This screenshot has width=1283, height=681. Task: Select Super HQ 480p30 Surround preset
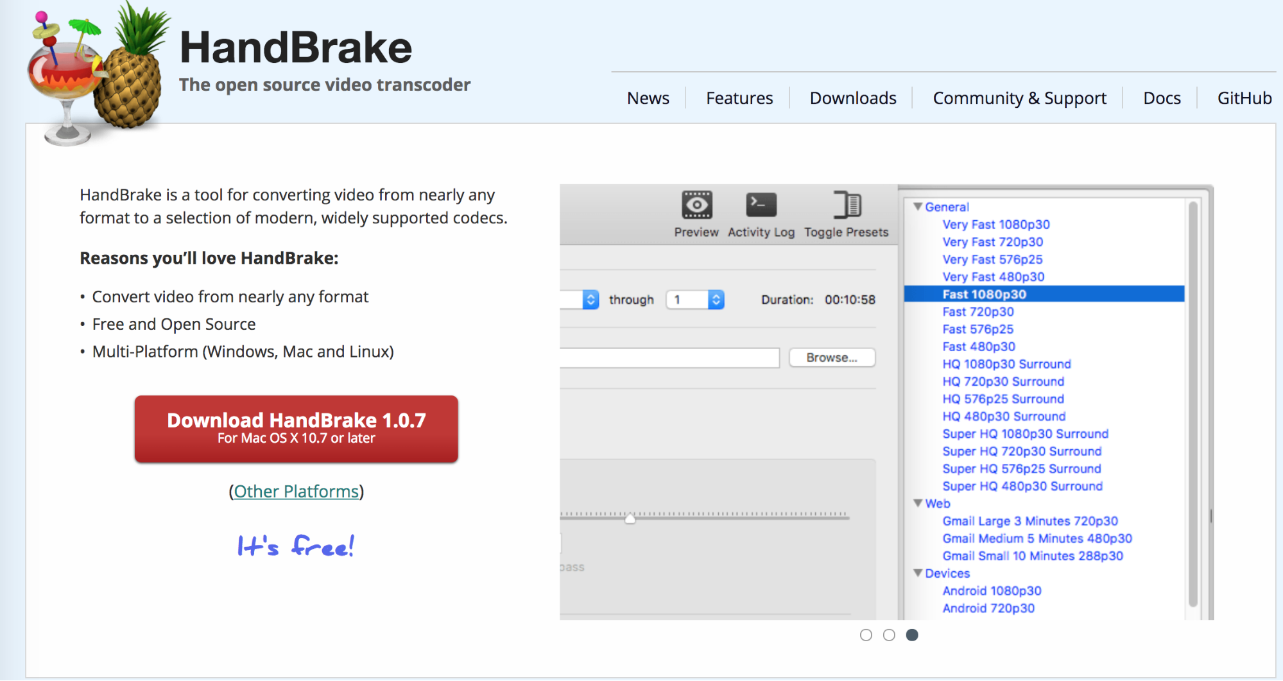pyautogui.click(x=1022, y=486)
